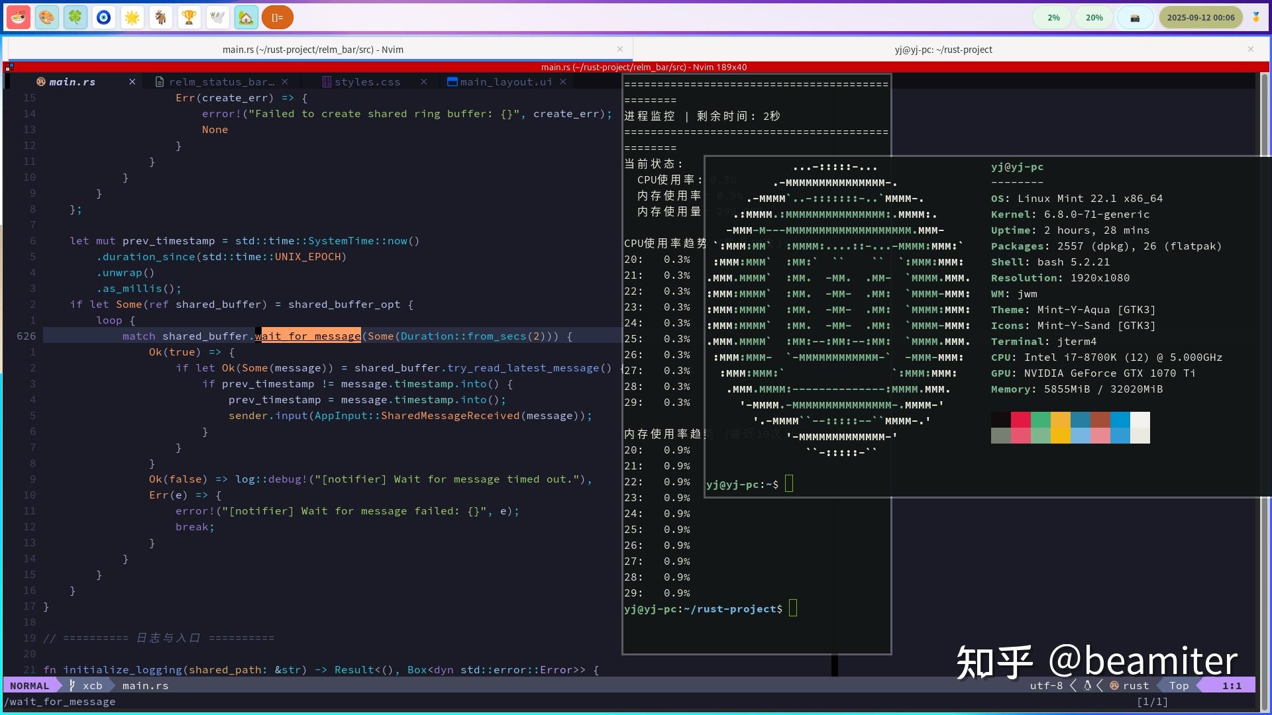Close the relm_status_bar buffer tab

284,82
